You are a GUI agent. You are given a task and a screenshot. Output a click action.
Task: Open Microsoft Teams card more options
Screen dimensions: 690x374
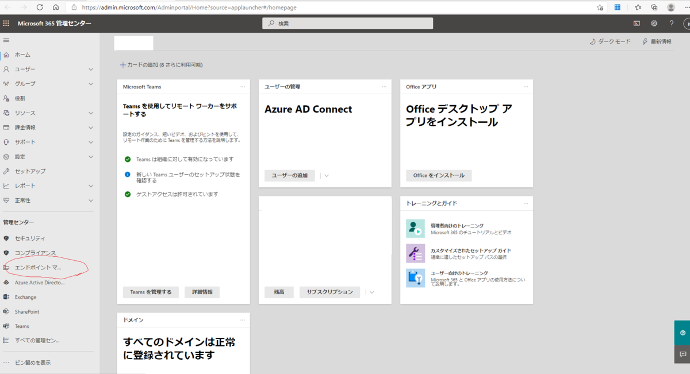pyautogui.click(x=243, y=87)
